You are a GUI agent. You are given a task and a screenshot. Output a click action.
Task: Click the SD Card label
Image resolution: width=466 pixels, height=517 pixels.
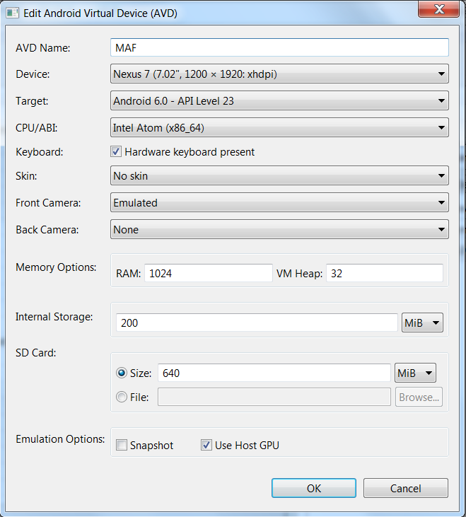(x=36, y=353)
